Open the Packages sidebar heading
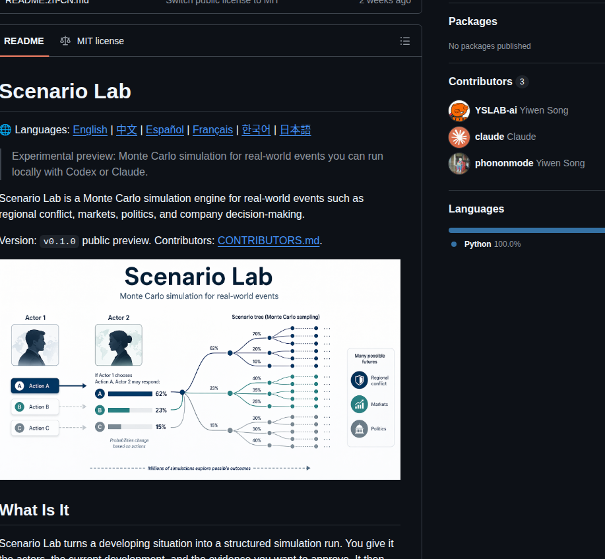The height and width of the screenshot is (559, 605). (x=472, y=22)
